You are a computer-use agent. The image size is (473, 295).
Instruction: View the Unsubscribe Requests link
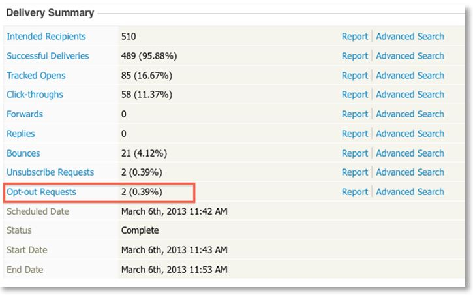50,172
